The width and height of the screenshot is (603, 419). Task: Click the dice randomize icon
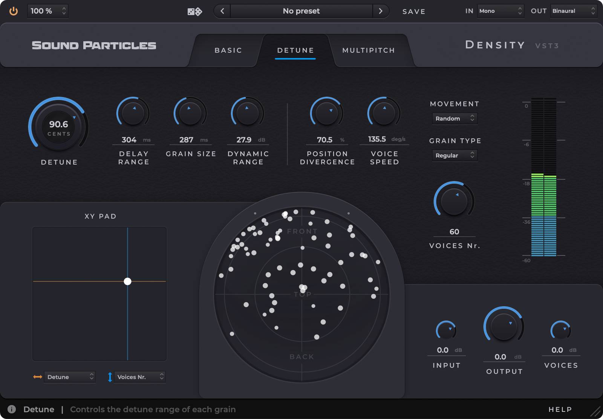(194, 11)
